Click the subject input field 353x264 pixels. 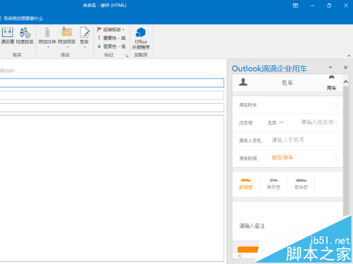112,107
